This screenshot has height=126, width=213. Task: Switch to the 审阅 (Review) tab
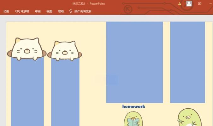(x=38, y=11)
